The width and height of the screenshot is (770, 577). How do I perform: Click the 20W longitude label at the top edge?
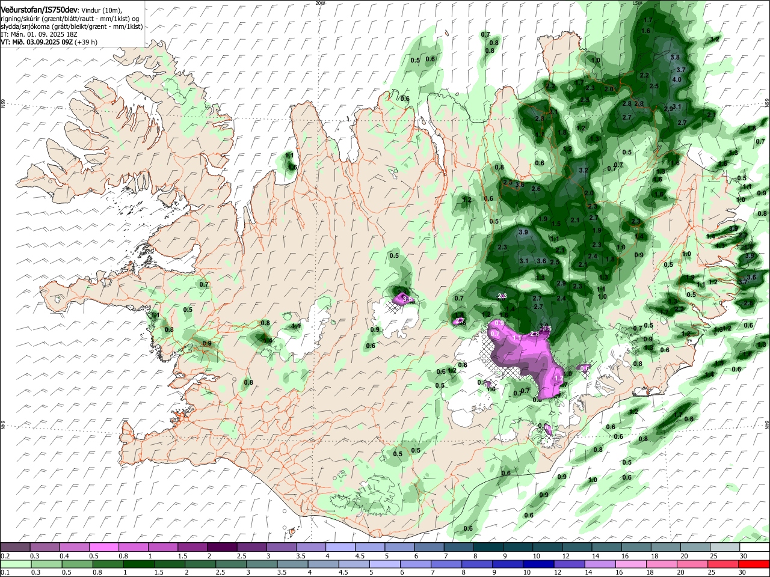tap(320, 3)
